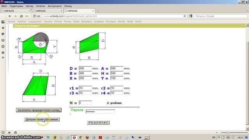Open the red Adobe taskbar icon
The width and height of the screenshot is (249, 140).
point(100,137)
